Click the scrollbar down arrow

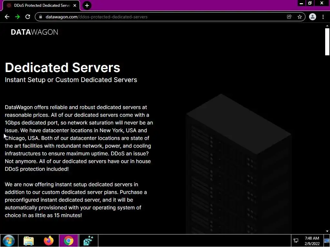pos(327,231)
